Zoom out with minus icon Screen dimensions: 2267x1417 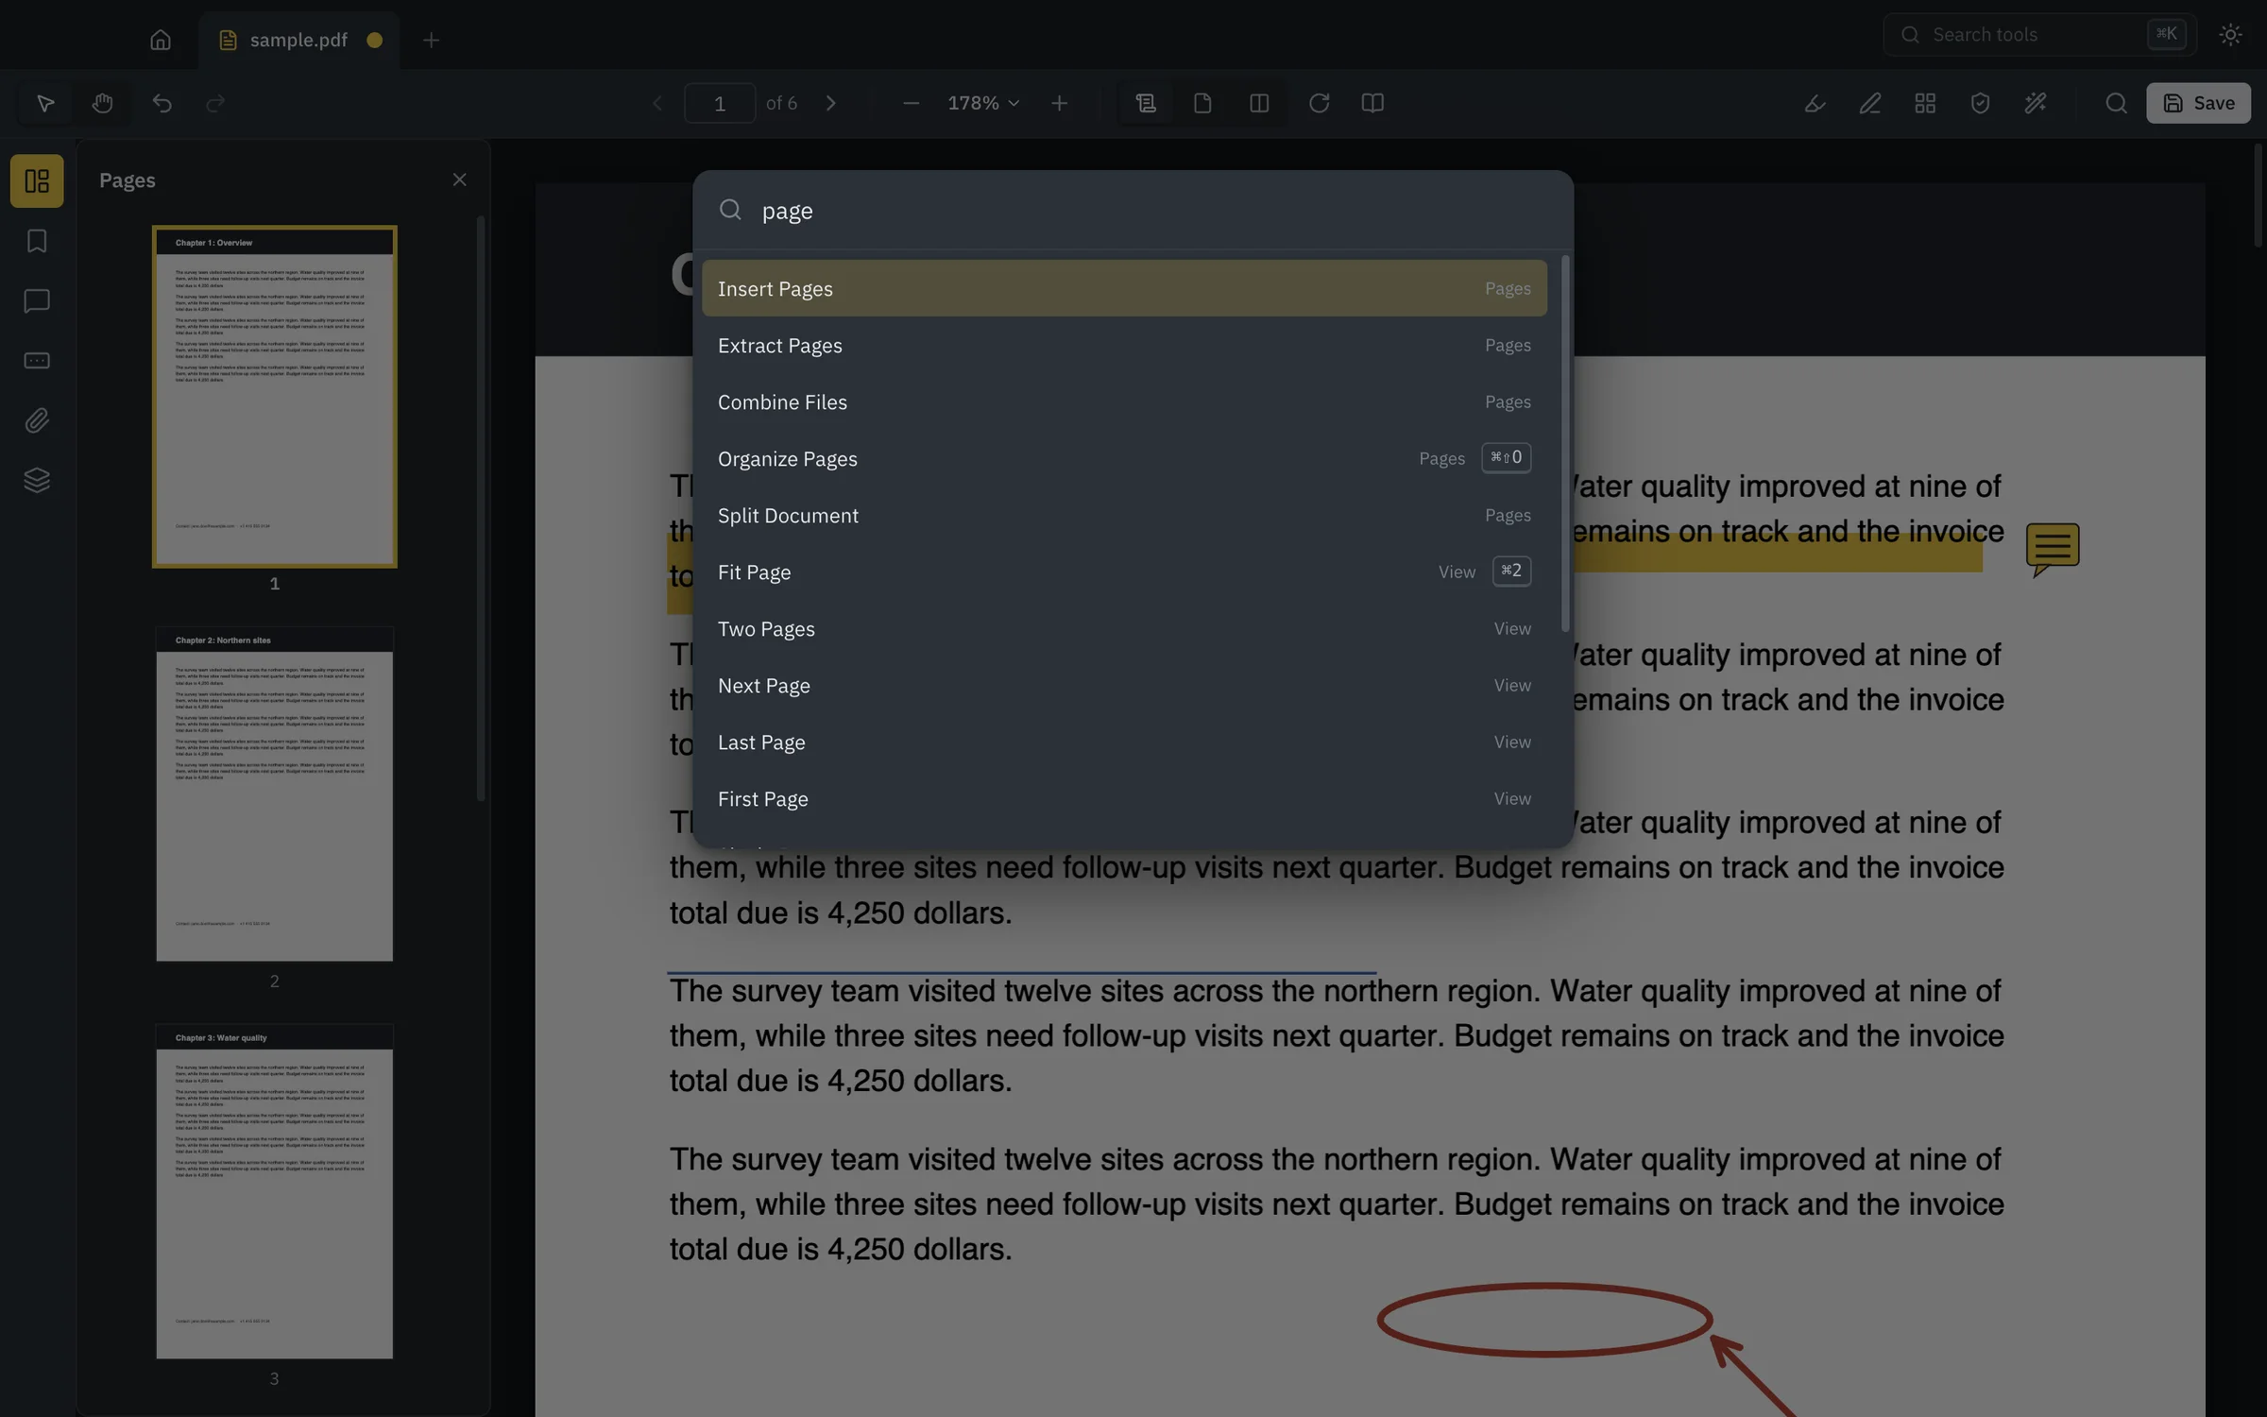tap(911, 103)
